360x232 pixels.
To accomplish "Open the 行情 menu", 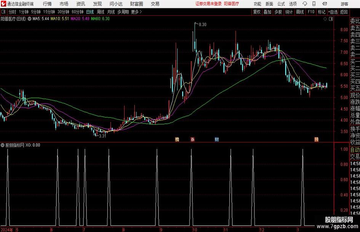I will click(47, 4).
